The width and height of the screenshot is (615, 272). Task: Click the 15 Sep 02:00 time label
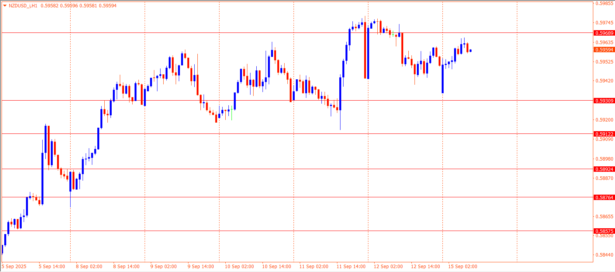pos(463,267)
